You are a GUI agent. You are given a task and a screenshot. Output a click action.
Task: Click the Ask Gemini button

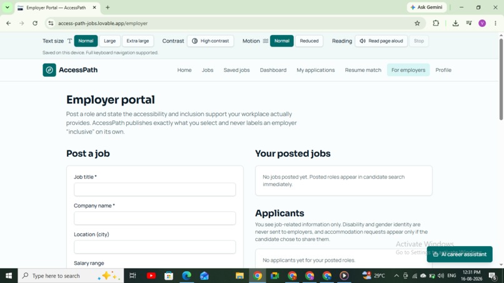point(426,7)
